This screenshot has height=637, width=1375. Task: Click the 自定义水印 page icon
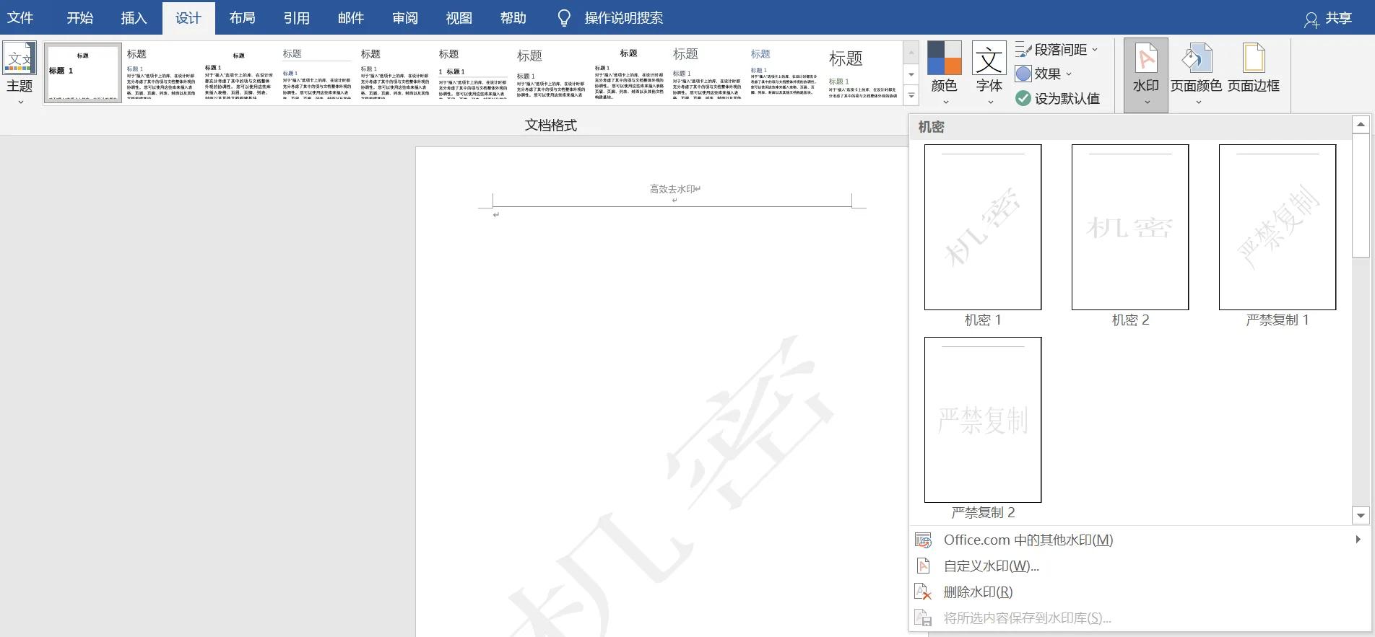coord(923,566)
